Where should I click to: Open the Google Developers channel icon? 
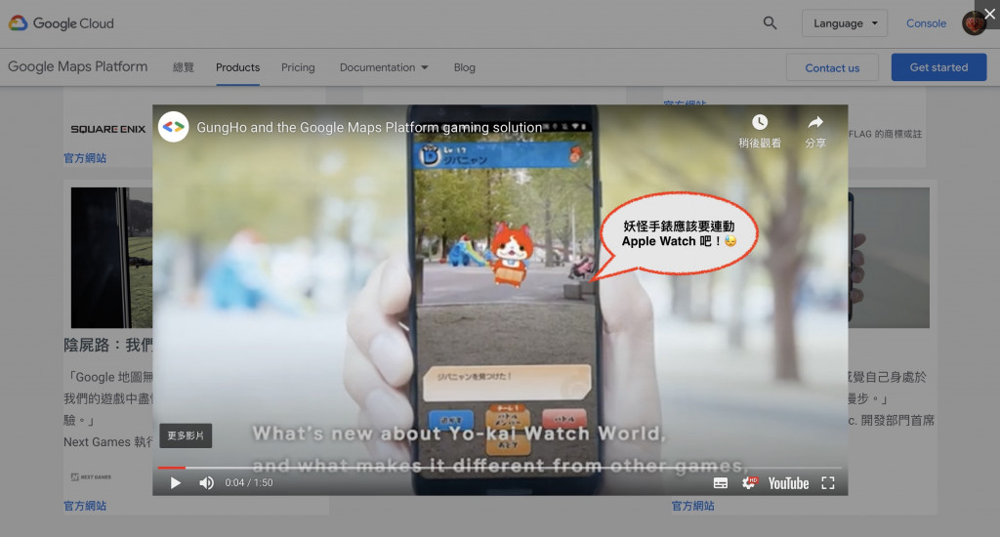[x=174, y=127]
